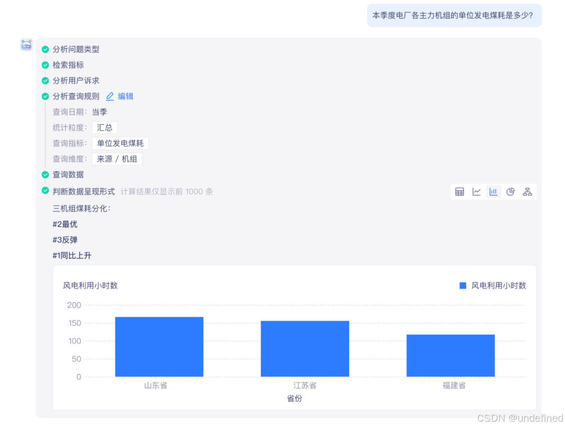Screen dimensions: 565x427
Task: Click the pencil edit icon
Action: 110,96
